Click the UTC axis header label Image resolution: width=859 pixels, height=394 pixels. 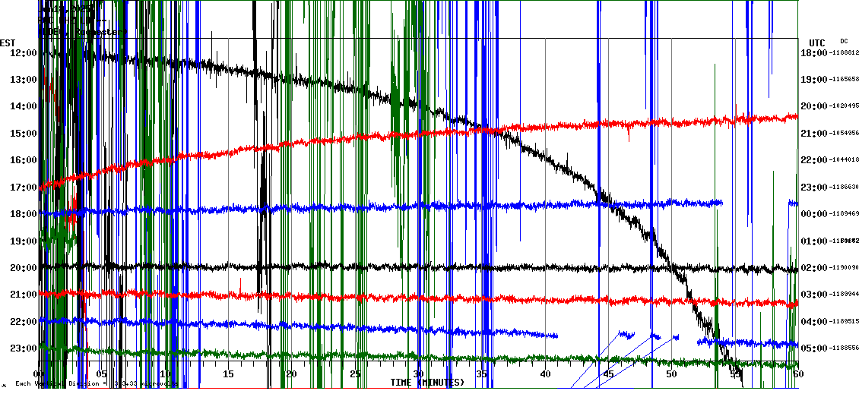pyautogui.click(x=816, y=43)
